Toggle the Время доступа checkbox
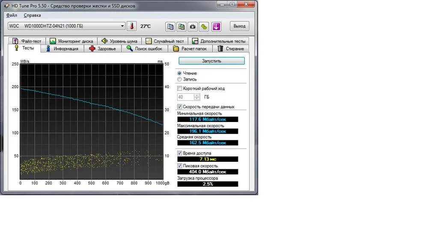Screen dimensions: 428x241 coord(180,153)
